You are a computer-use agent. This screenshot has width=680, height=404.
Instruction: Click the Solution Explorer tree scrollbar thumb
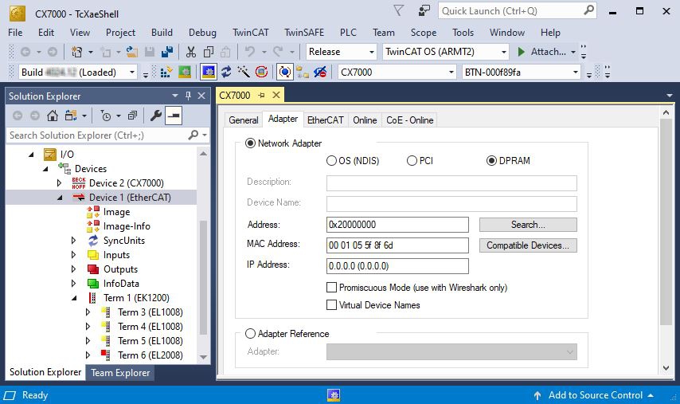pyautogui.click(x=203, y=278)
